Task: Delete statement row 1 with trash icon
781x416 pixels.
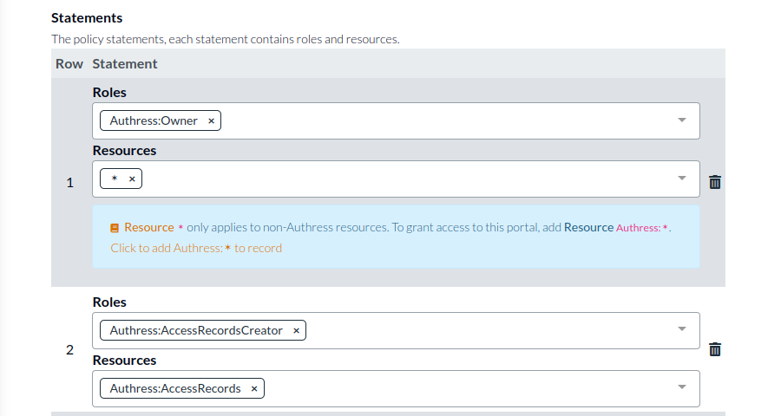Action: tap(715, 182)
